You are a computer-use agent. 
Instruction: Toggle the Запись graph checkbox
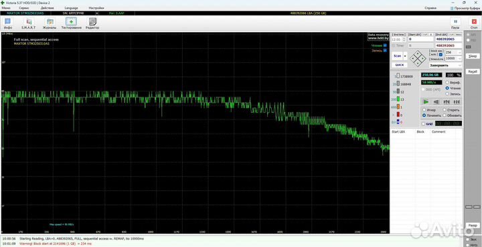[385, 50]
